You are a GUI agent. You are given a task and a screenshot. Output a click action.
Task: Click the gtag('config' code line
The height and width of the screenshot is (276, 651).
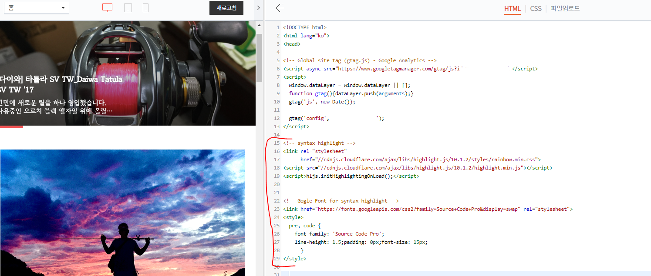coord(337,118)
